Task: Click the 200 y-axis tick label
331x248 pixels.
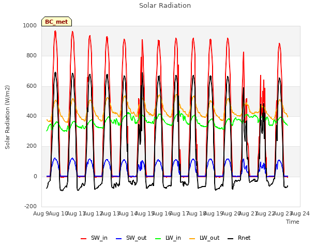Action: pos(32,146)
